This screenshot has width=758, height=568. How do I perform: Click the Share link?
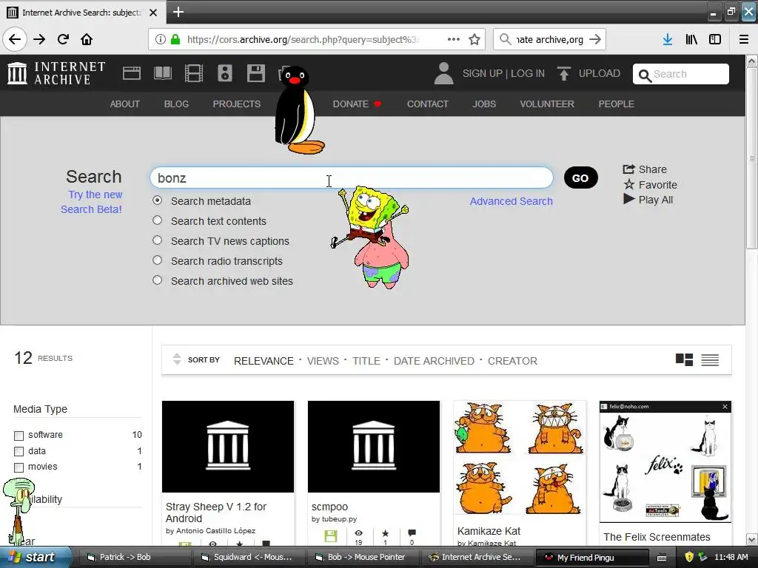click(x=645, y=169)
